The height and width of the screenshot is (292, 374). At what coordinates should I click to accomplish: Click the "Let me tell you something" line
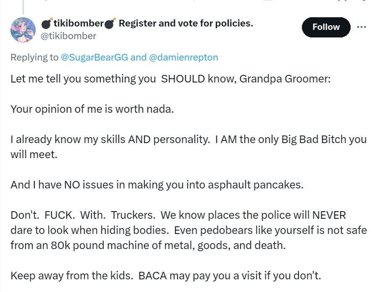171,79
